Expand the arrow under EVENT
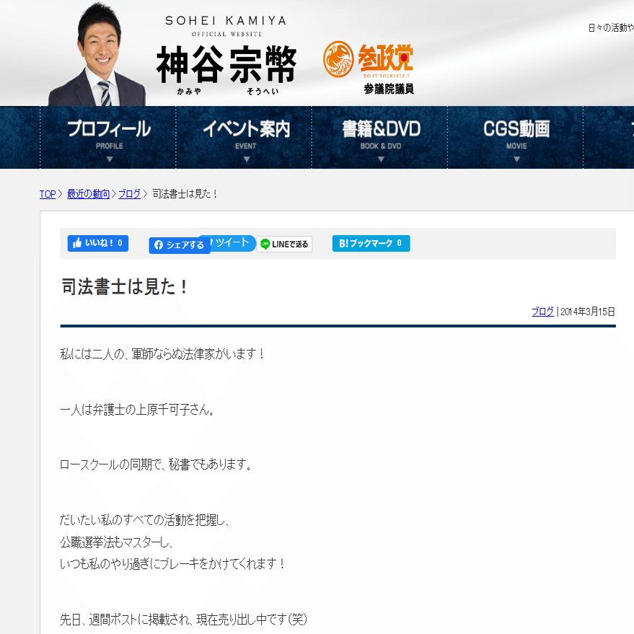This screenshot has height=634, width=634. [x=247, y=159]
